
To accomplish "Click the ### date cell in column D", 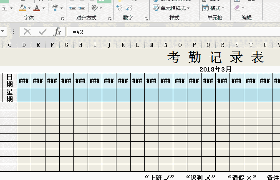I will [x=24, y=81].
